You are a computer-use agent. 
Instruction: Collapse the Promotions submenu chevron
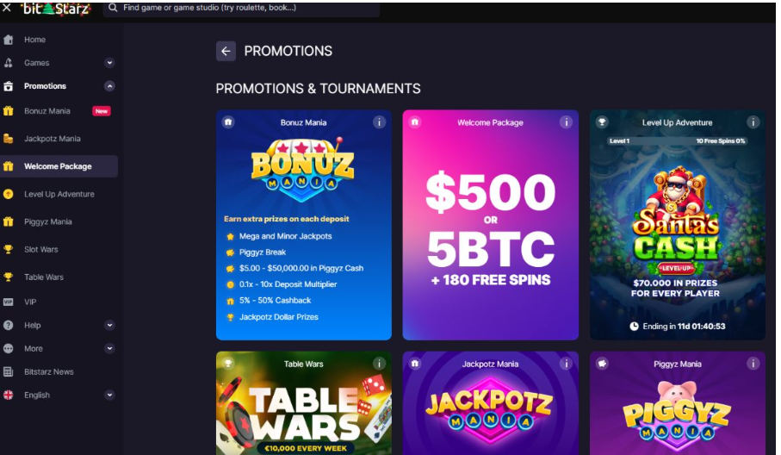(109, 86)
